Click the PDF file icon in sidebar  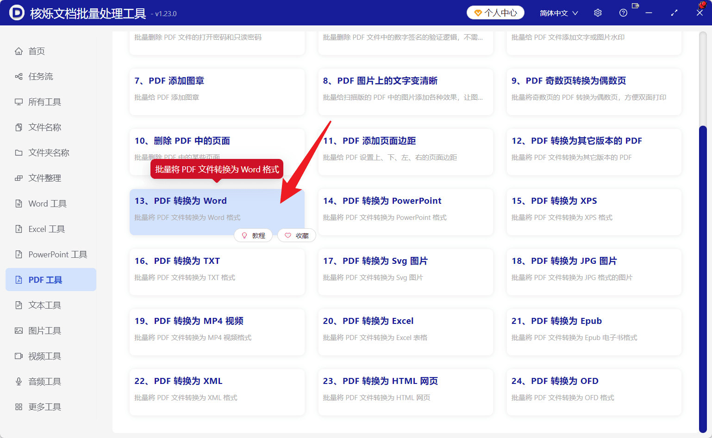19,280
